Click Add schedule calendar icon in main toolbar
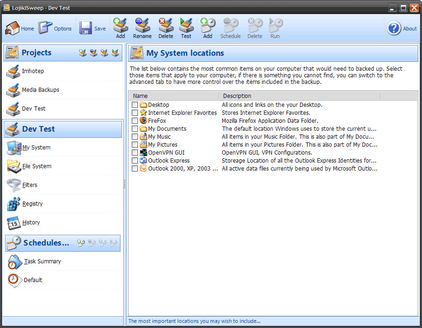This screenshot has width=422, height=328. (208, 28)
